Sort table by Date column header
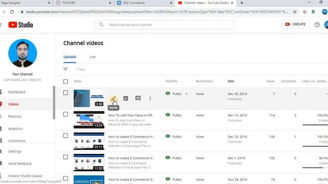This screenshot has height=184, width=328. (x=231, y=81)
